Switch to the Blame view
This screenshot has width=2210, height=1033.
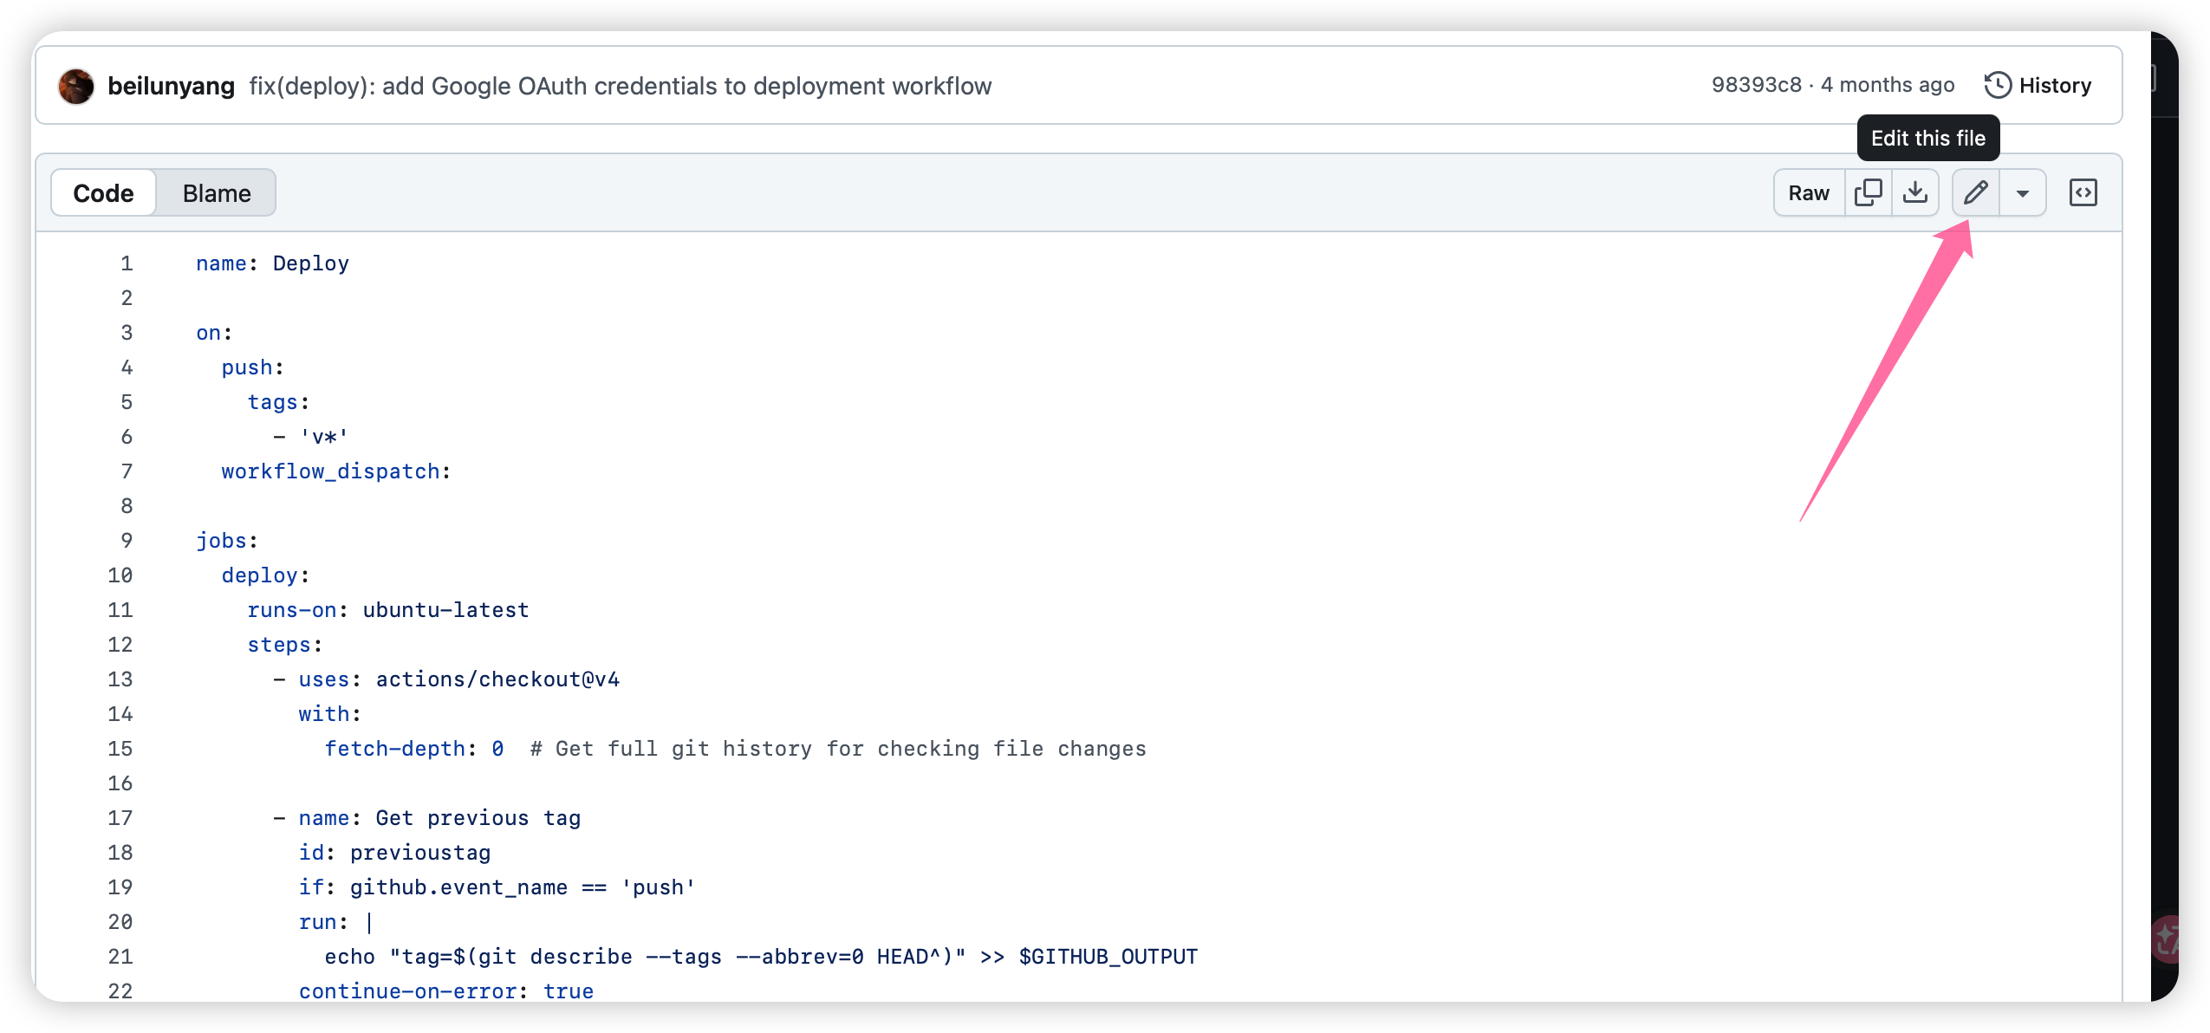217,193
